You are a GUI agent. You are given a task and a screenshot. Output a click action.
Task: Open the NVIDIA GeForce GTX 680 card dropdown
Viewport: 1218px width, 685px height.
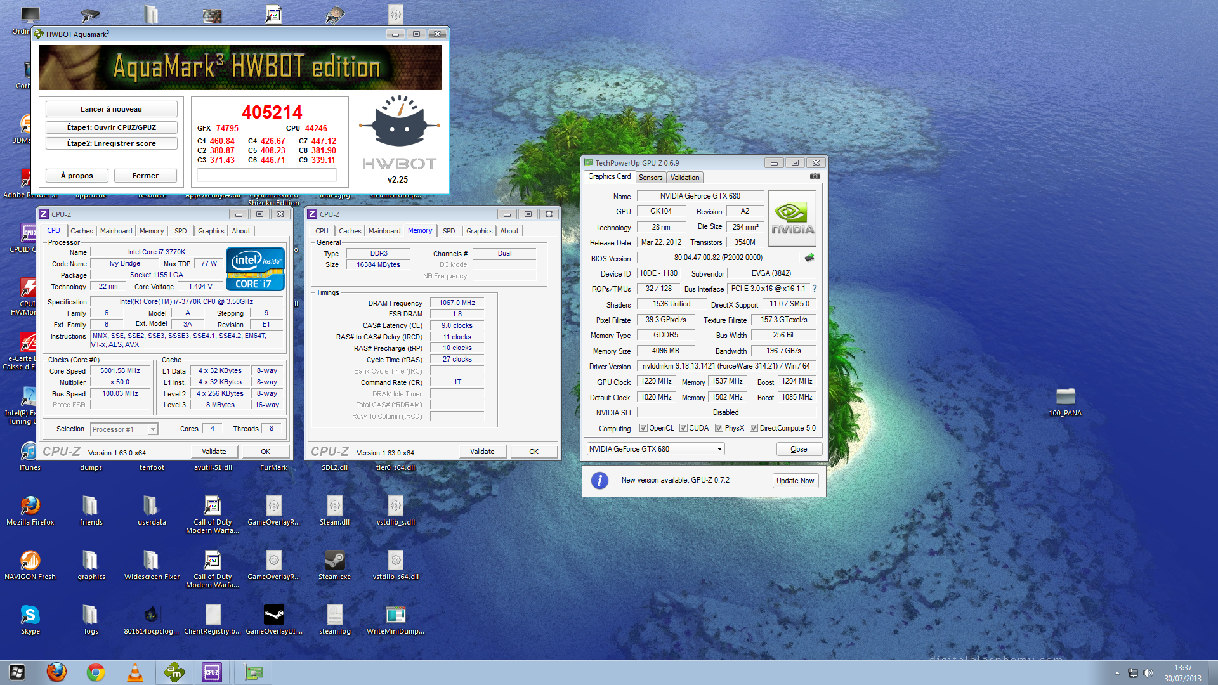click(656, 449)
